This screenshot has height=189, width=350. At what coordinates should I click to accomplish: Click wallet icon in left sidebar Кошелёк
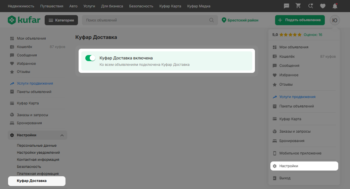click(x=12, y=47)
